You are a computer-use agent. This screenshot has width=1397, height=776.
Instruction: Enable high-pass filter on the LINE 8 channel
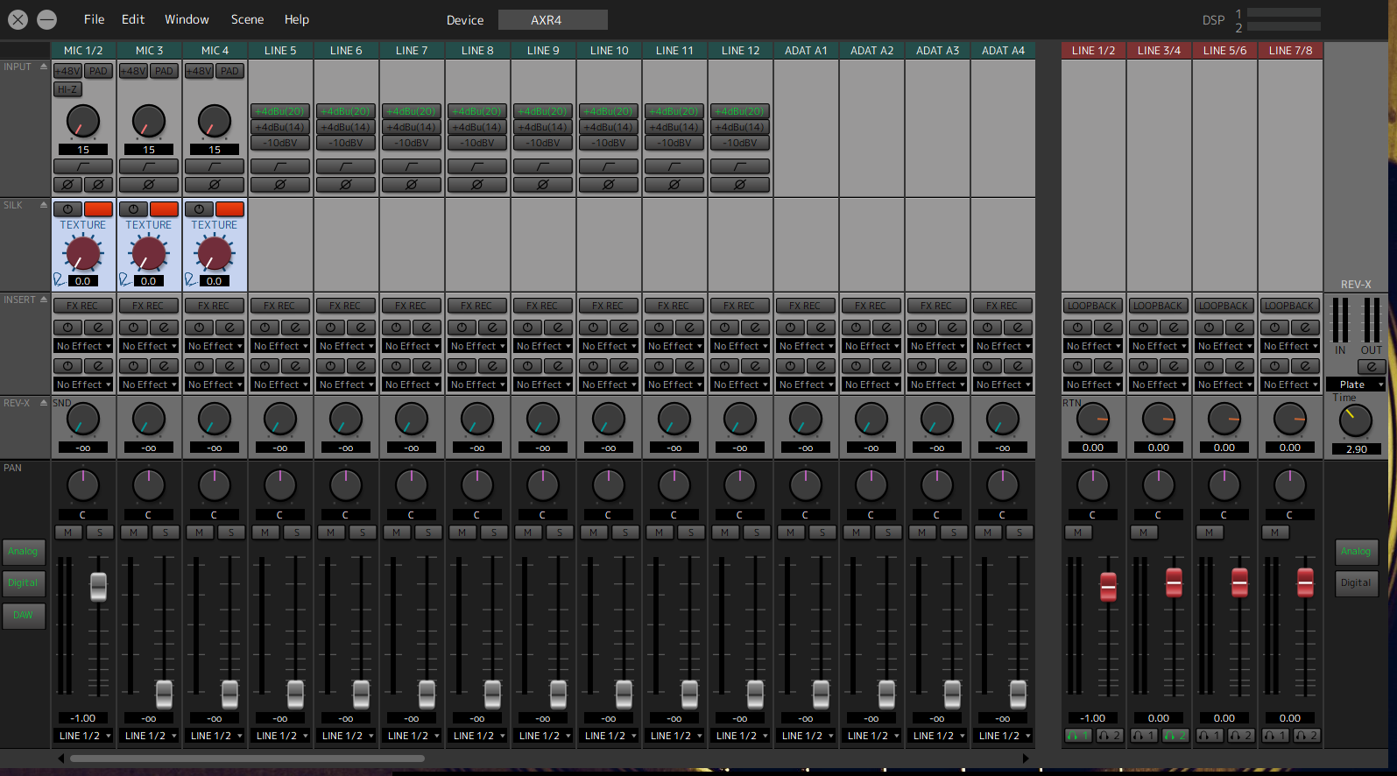[x=477, y=166]
